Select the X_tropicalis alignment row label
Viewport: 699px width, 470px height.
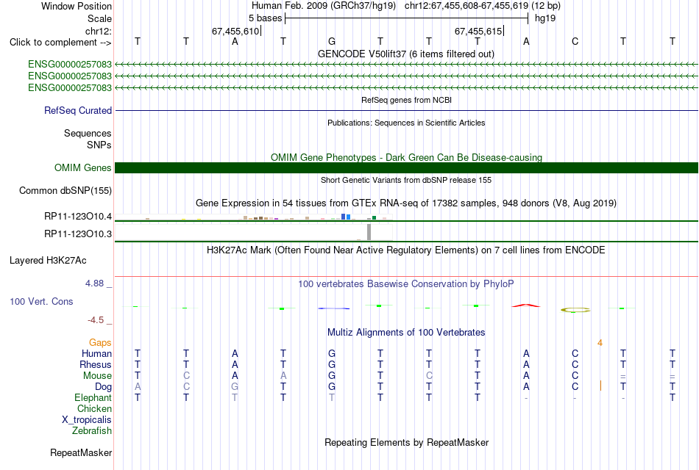[87, 420]
